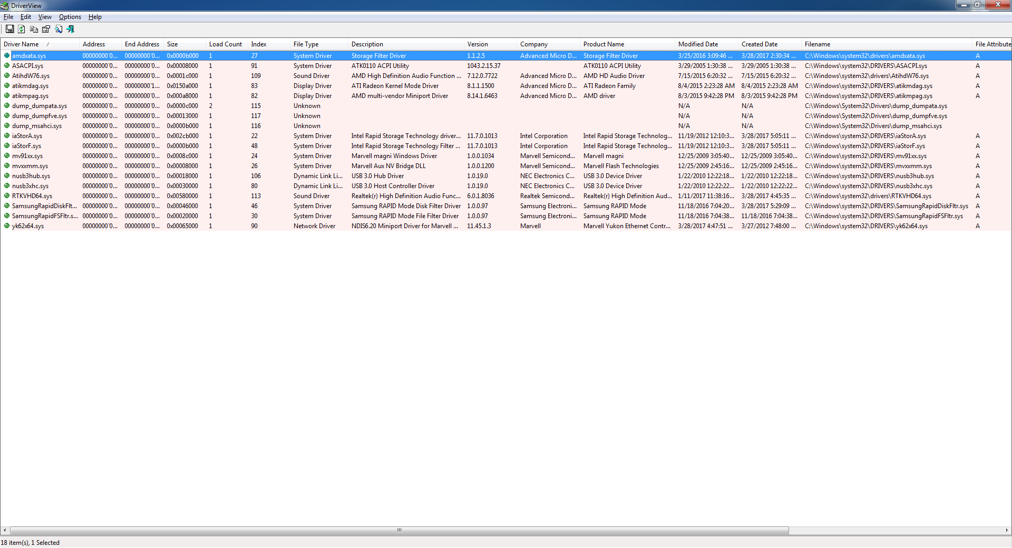This screenshot has height=548, width=1012.
Task: Open the View menu
Action: (x=45, y=17)
